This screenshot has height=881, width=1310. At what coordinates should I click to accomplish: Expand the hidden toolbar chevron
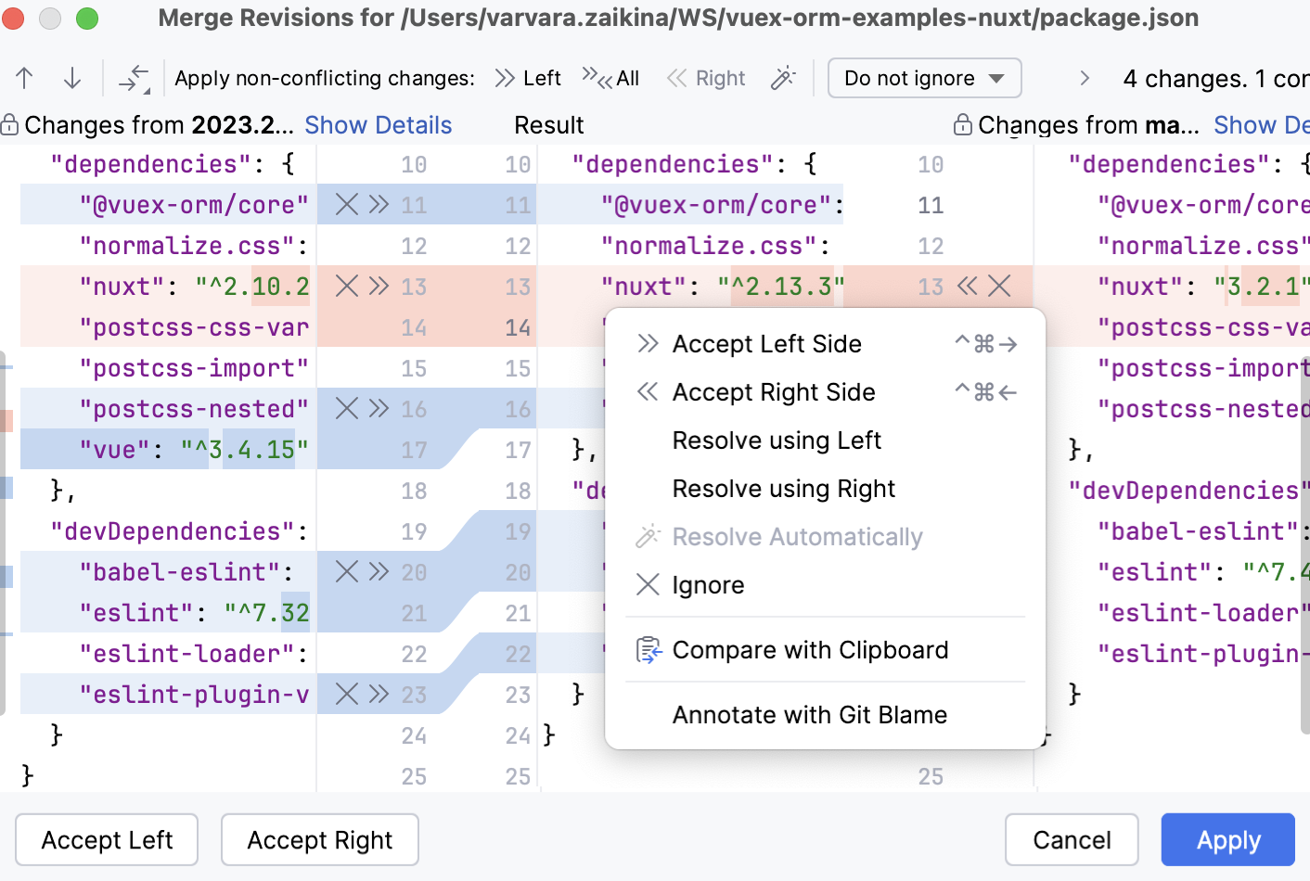point(1084,79)
